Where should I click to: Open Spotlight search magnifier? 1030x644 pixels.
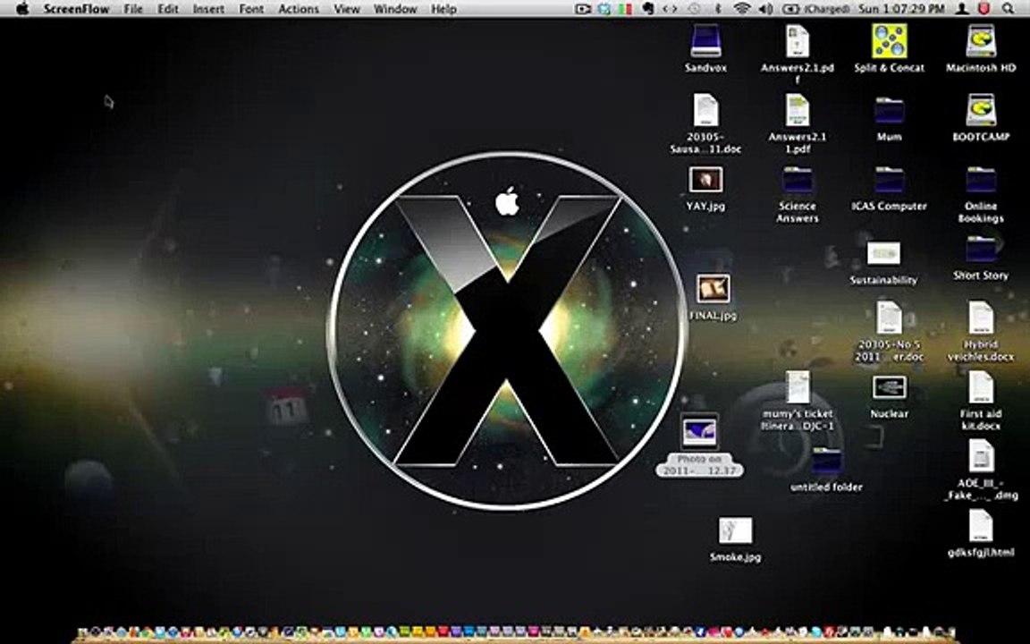(x=1009, y=9)
